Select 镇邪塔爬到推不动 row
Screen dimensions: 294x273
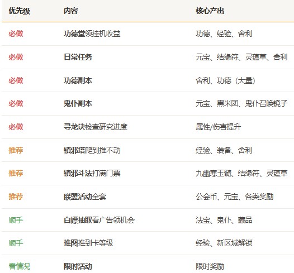point(92,150)
